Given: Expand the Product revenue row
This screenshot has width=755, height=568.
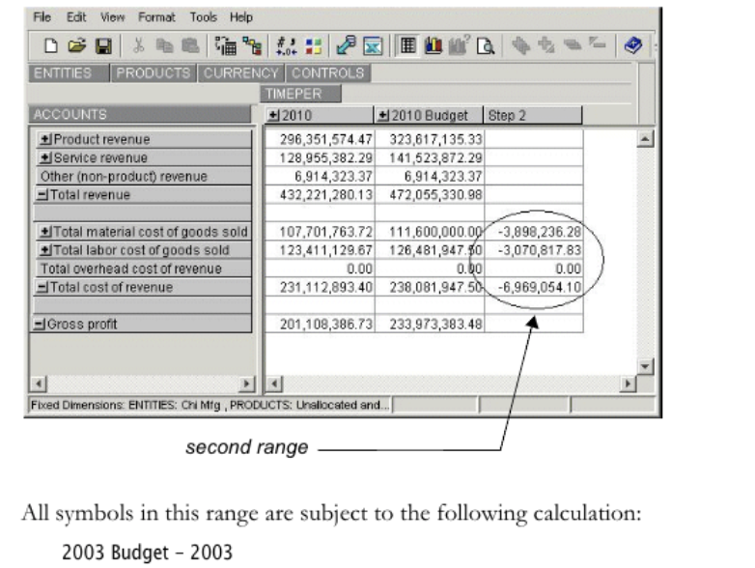Looking at the screenshot, I should click(x=45, y=139).
